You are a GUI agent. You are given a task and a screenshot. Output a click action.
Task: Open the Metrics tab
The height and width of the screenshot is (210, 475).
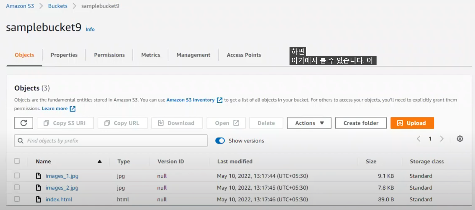pos(151,55)
